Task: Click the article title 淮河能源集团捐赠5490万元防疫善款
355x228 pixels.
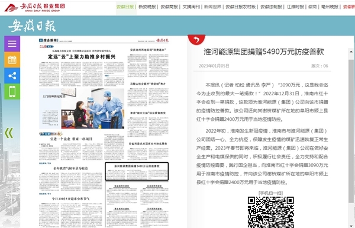Action: click(x=264, y=52)
